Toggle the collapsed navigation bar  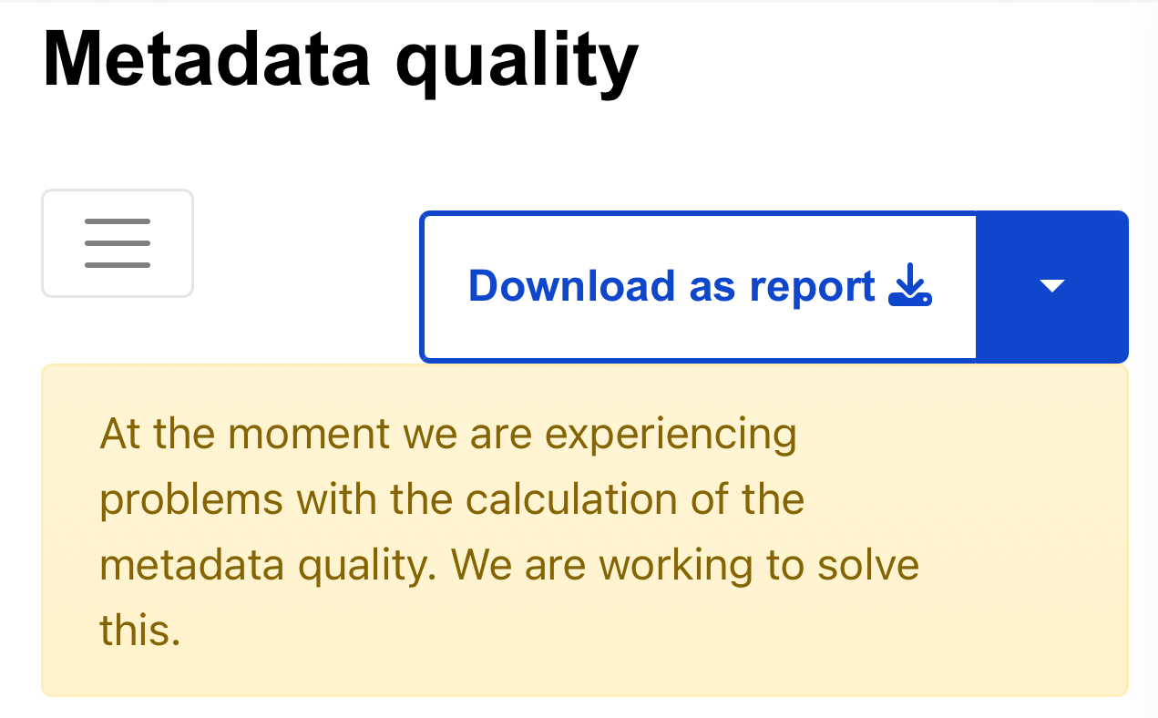pos(118,243)
